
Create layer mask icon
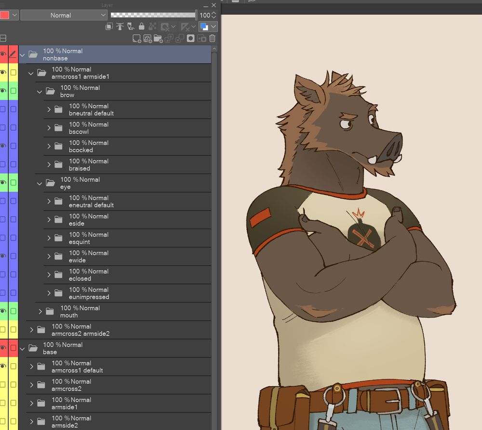(x=190, y=38)
